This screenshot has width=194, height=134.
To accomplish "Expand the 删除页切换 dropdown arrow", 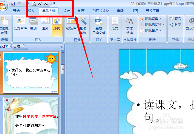I will click(x=164, y=25).
